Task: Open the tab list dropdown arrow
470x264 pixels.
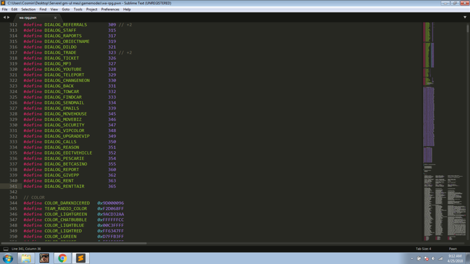Action: 465,17
